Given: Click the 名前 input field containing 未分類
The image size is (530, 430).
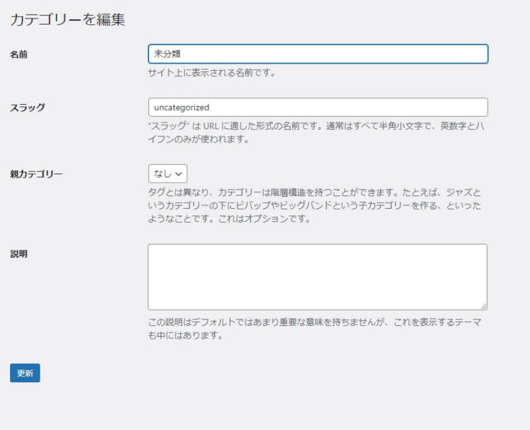Looking at the screenshot, I should 318,54.
